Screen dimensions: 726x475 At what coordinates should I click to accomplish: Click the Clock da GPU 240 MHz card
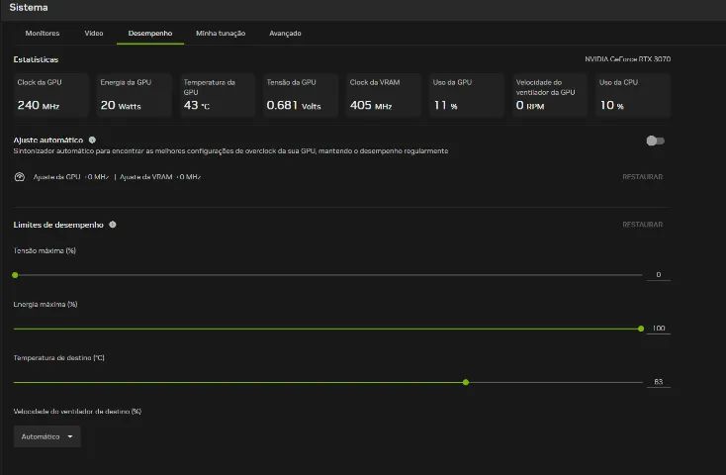[x=50, y=95]
